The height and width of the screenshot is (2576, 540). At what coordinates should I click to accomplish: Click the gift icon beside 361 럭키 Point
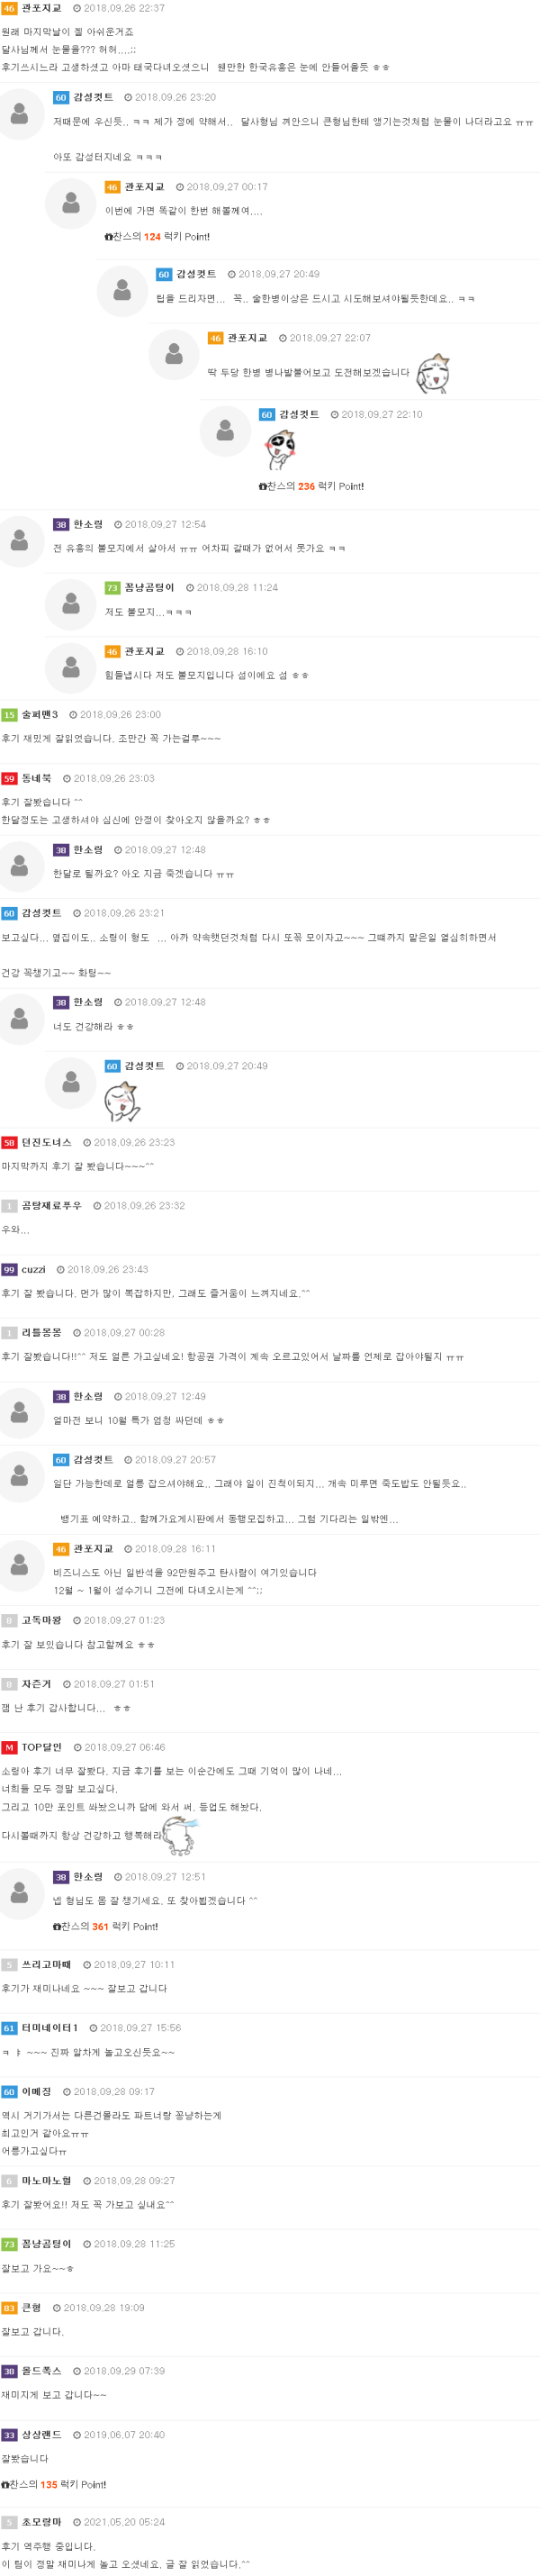click(57, 1926)
